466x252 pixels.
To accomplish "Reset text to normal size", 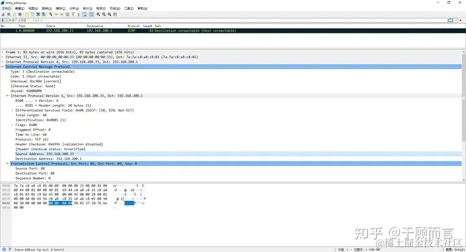I will coord(109,14).
